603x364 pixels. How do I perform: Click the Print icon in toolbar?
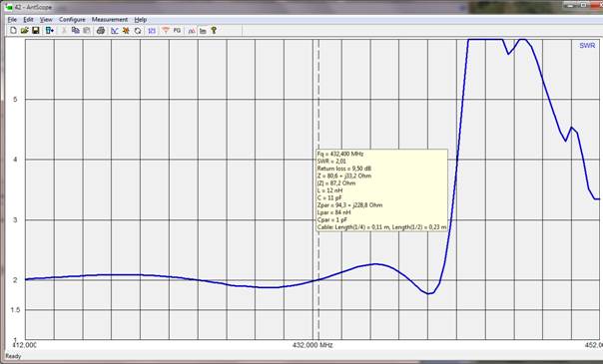click(101, 30)
